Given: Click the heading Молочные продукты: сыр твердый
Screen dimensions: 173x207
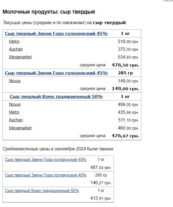Looking at the screenshot, I should coord(49,12).
